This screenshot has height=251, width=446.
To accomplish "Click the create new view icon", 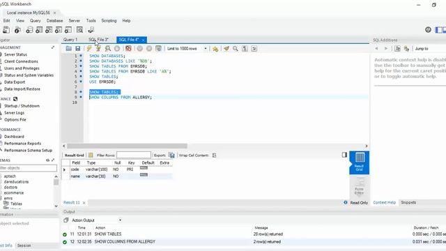I will tap(49, 30).
